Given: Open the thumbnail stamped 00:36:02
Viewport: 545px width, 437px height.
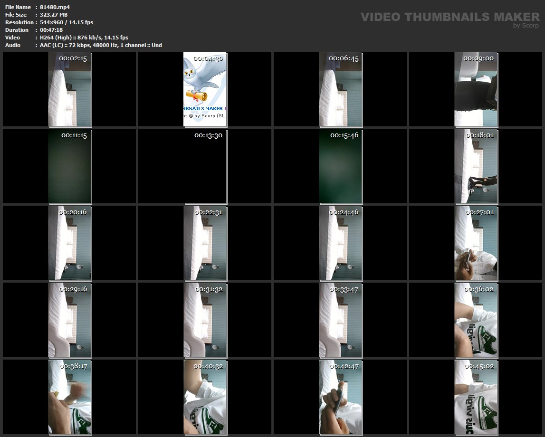Looking at the screenshot, I should pos(476,320).
